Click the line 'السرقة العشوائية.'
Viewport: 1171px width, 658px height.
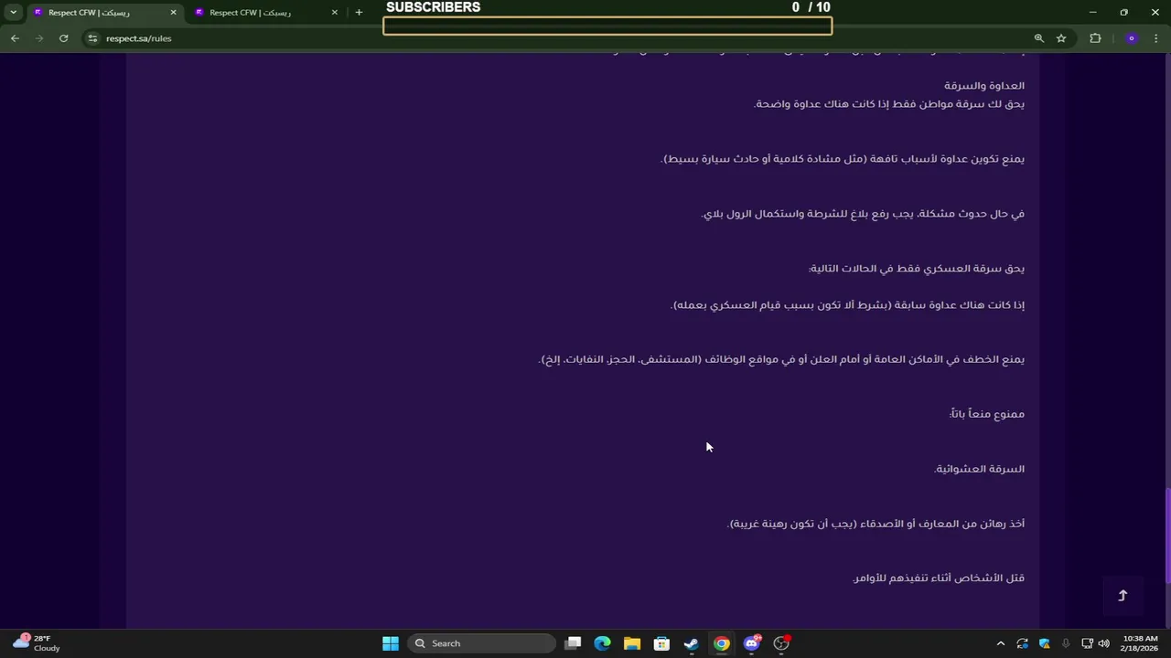click(x=979, y=469)
